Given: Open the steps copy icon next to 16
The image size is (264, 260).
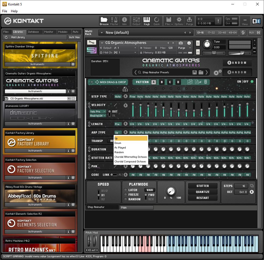Looking at the screenshot, I should (252, 186).
